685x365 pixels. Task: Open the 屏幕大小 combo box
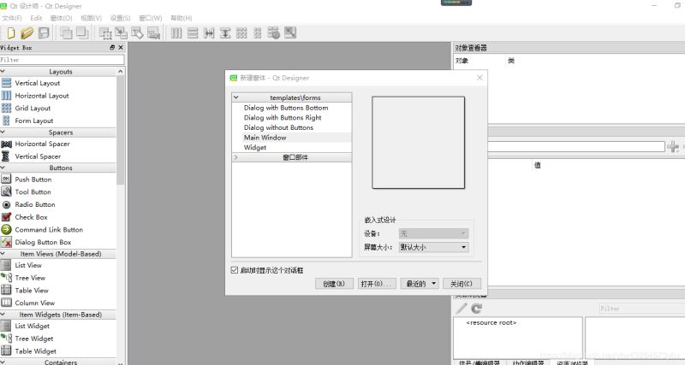click(433, 247)
